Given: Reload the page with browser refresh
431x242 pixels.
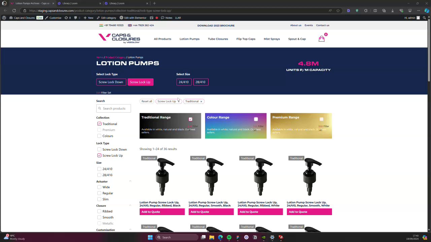Looking at the screenshot, I should point(14,10).
